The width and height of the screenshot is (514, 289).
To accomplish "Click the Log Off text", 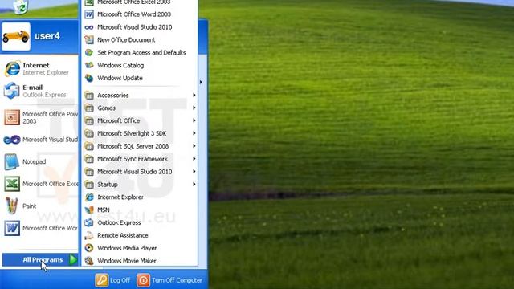I will click(120, 280).
